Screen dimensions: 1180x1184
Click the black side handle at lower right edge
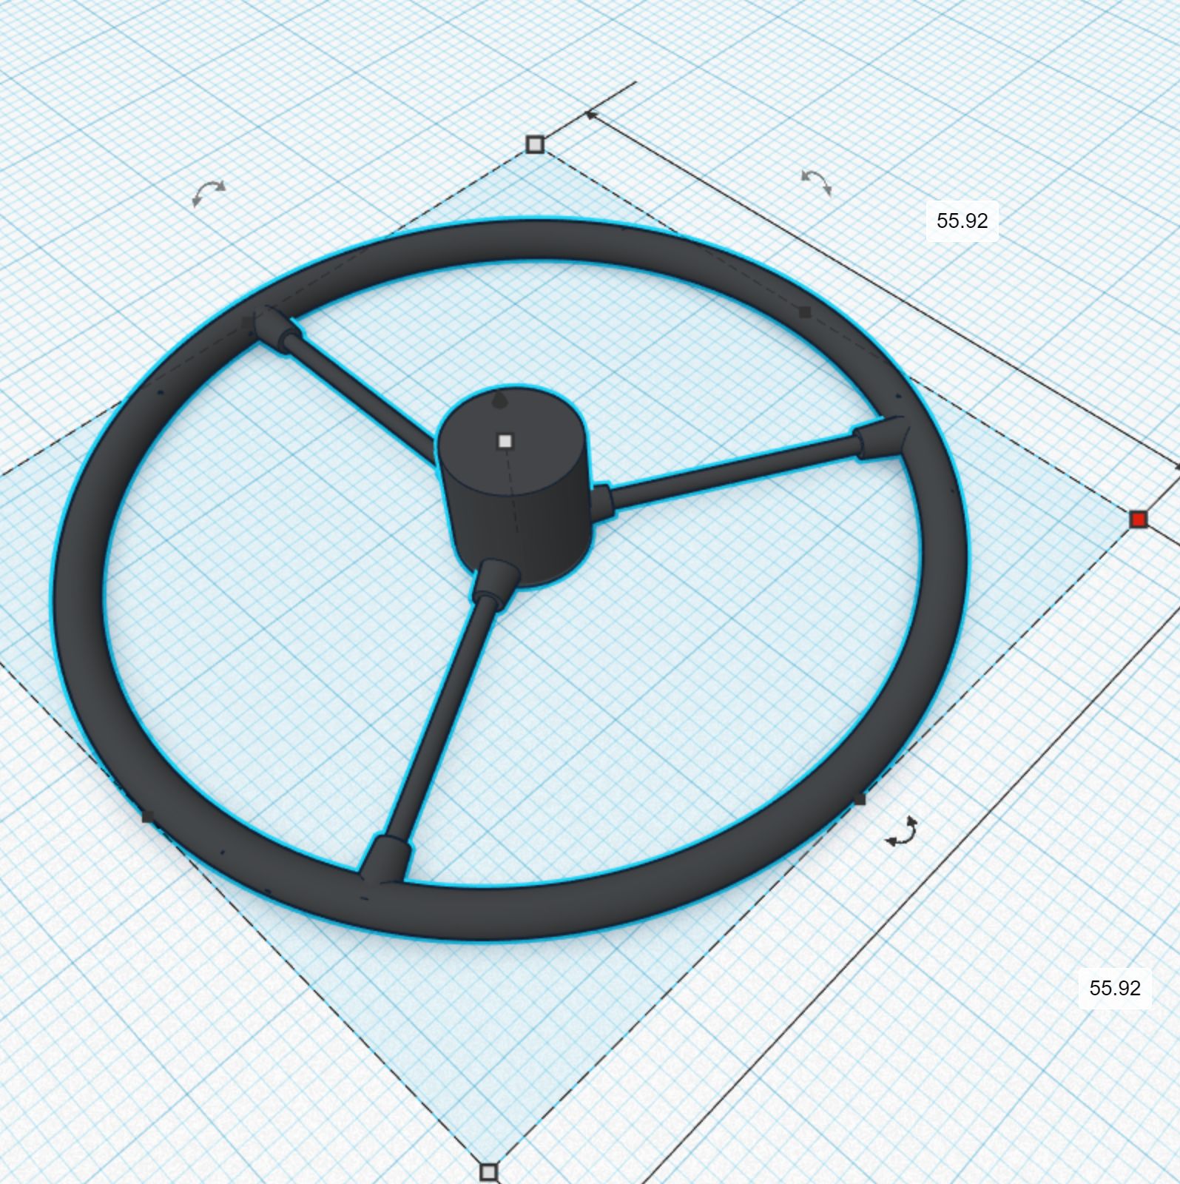860,799
